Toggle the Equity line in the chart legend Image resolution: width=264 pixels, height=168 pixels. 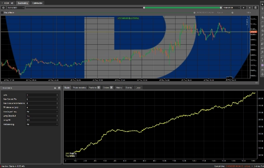click(x=70, y=156)
